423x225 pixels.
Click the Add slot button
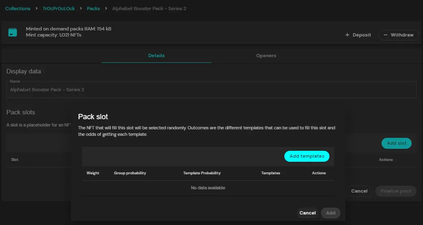(x=396, y=143)
